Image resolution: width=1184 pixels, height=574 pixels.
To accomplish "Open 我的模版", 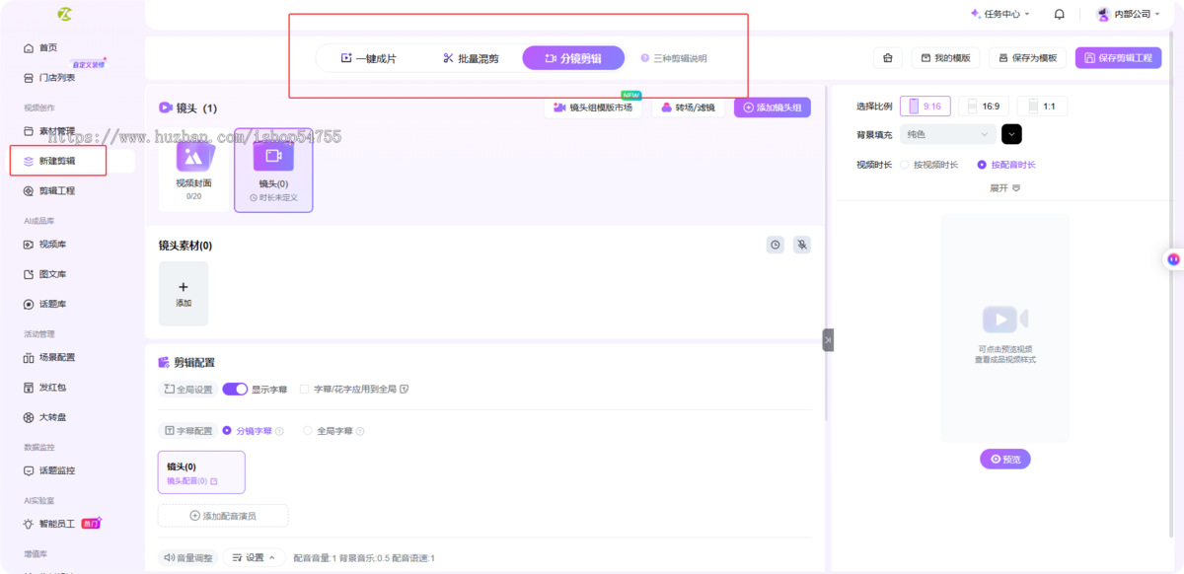I will [945, 58].
